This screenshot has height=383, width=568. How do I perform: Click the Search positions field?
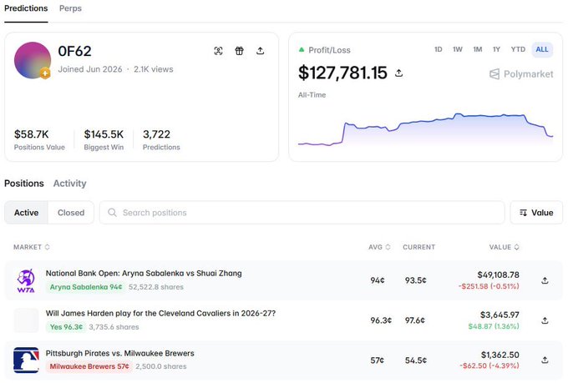(x=302, y=213)
